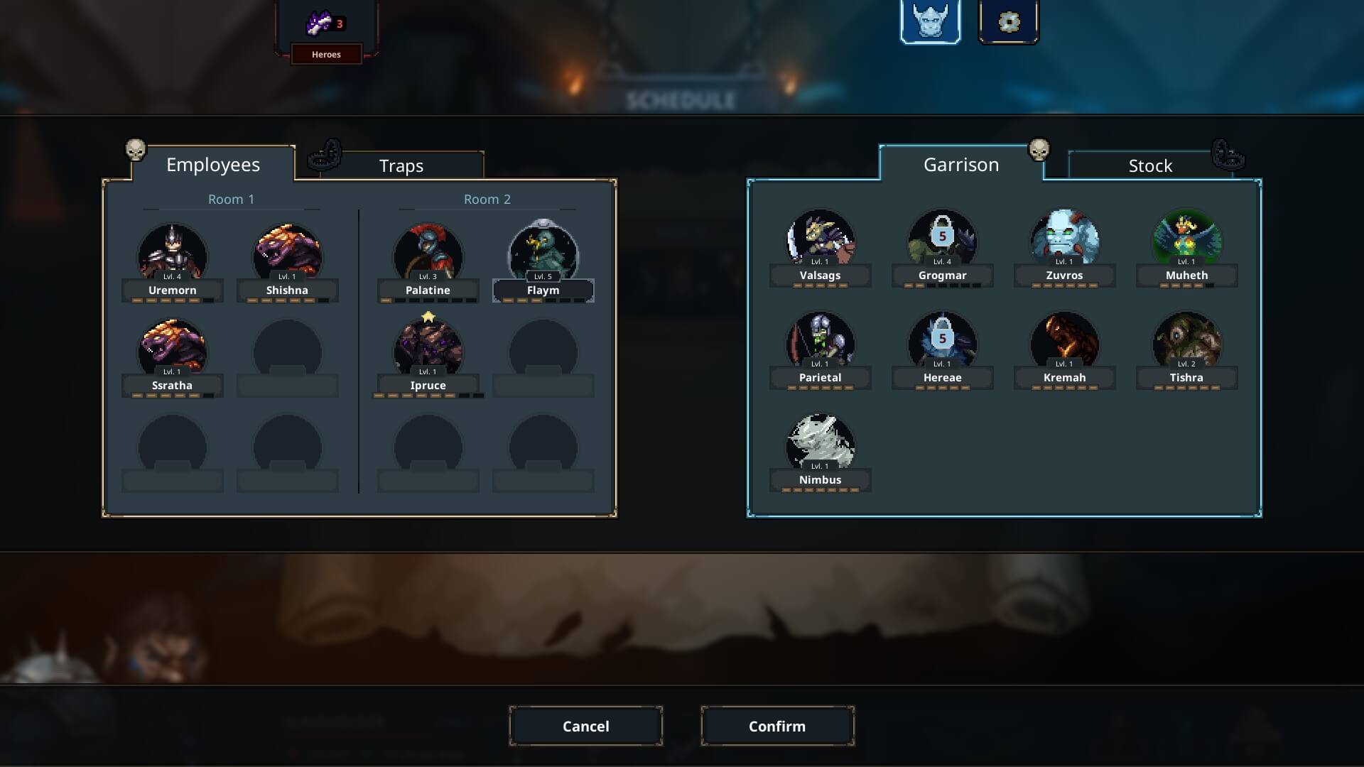Cancel the employee assignment
Screen dimensions: 1364x767
click(586, 726)
